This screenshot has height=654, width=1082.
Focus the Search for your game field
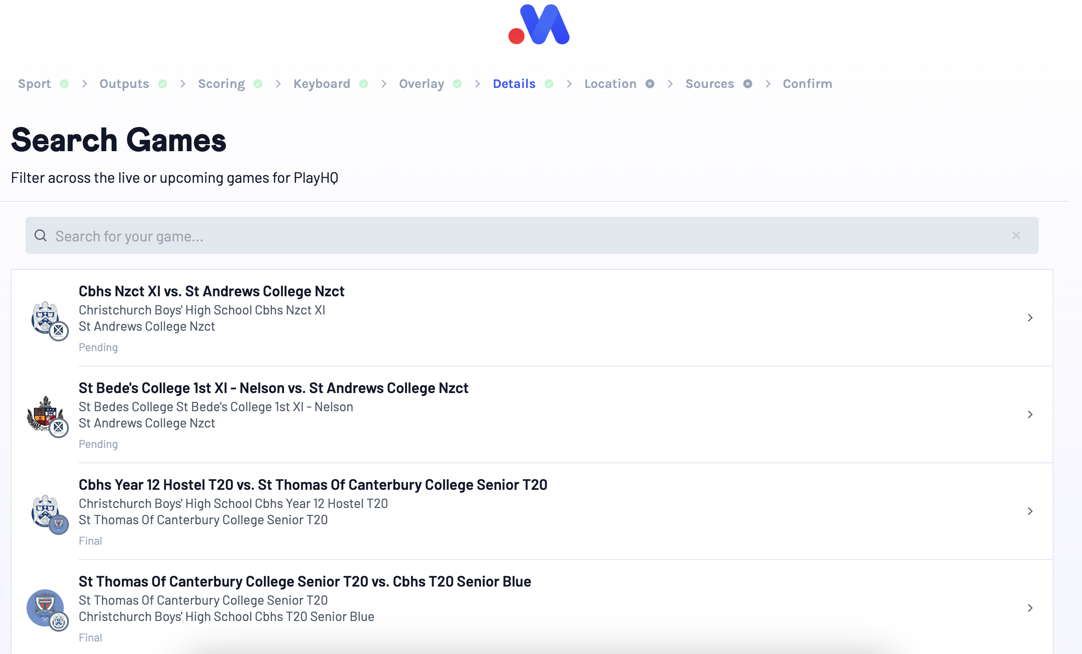[532, 235]
